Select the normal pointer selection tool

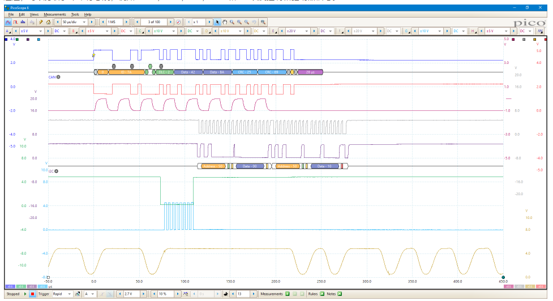point(217,22)
